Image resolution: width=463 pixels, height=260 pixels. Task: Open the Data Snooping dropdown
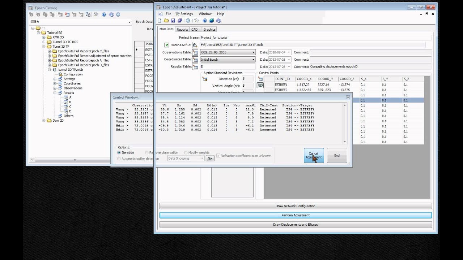coord(186,158)
